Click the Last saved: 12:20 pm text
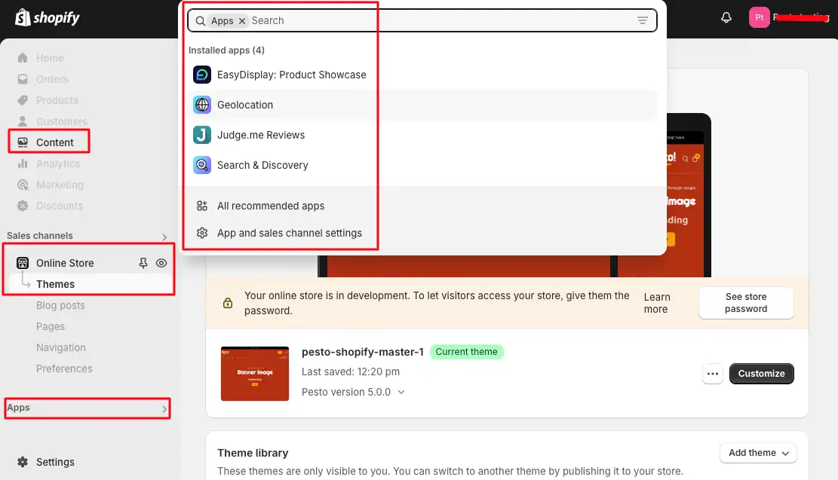The image size is (838, 480). (351, 372)
